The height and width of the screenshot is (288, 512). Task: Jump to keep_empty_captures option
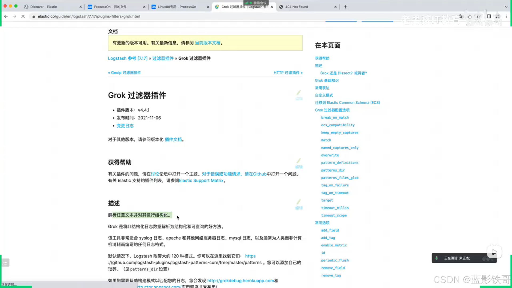pos(339,133)
